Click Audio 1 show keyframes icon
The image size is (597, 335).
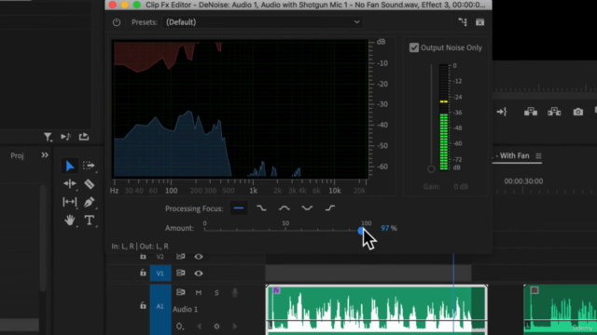pos(180,327)
